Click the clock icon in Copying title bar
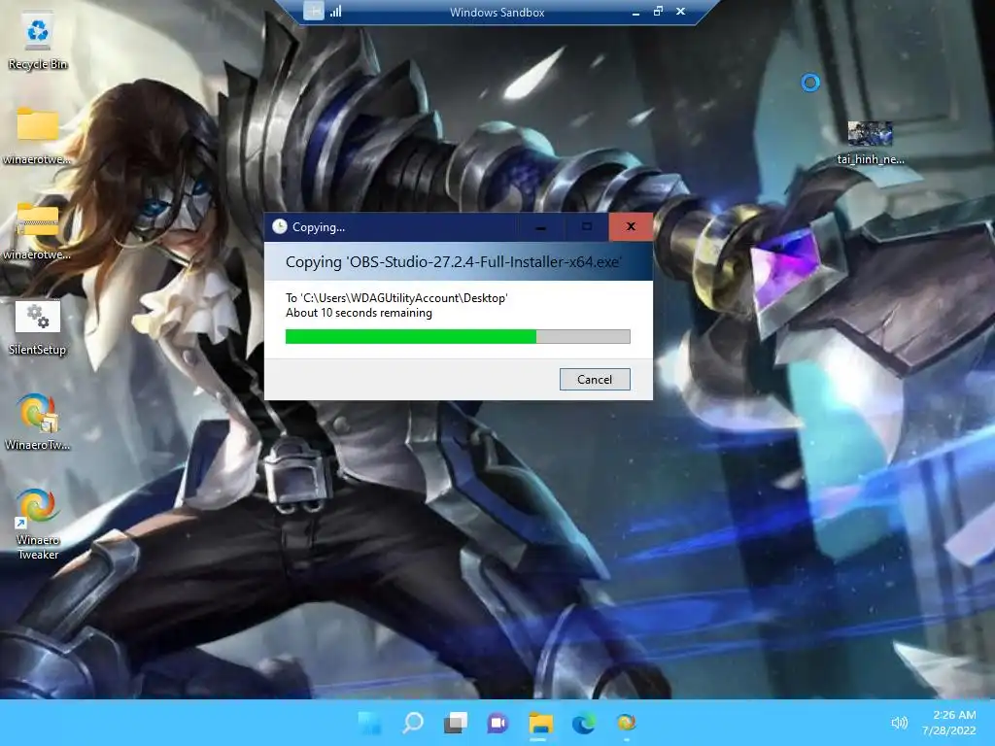The width and height of the screenshot is (995, 746). point(279,226)
